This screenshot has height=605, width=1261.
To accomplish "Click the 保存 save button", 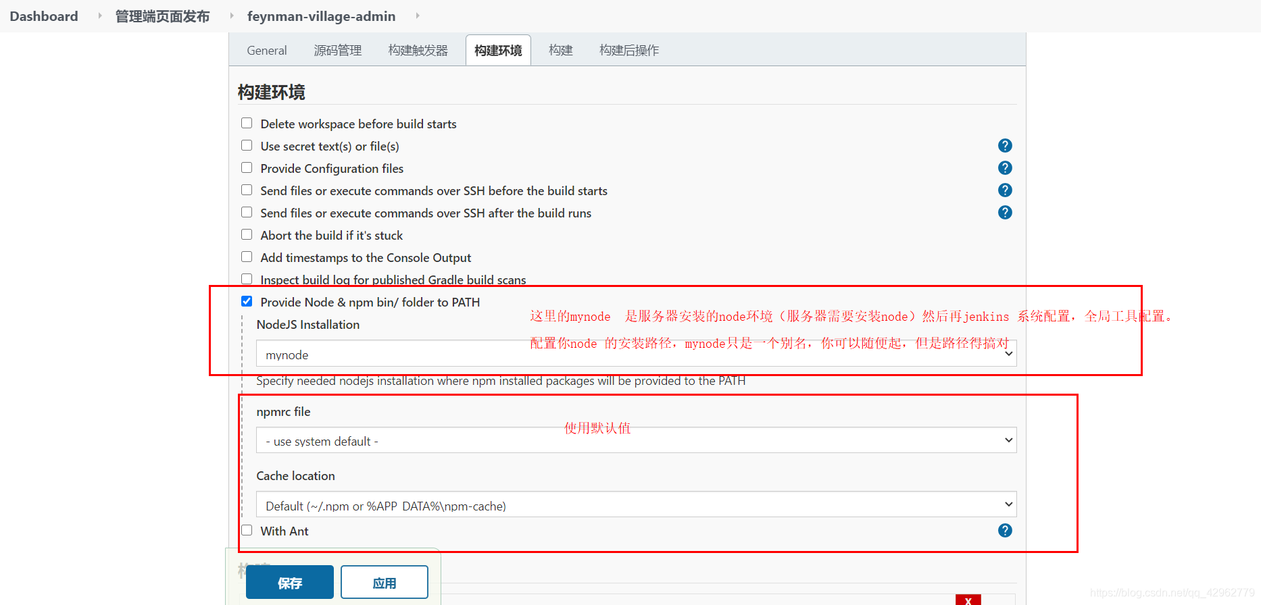I will 290,582.
